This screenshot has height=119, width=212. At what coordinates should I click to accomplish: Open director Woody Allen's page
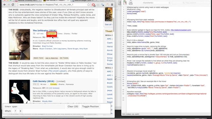(47, 101)
